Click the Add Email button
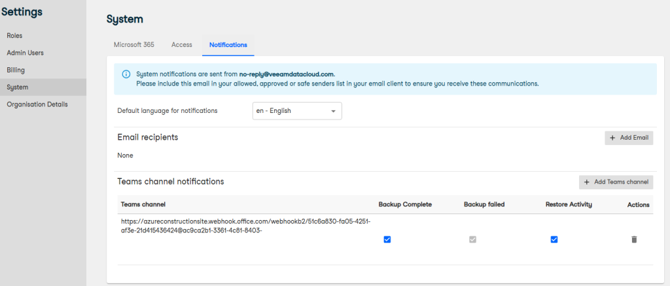Image resolution: width=670 pixels, height=286 pixels. 629,138
